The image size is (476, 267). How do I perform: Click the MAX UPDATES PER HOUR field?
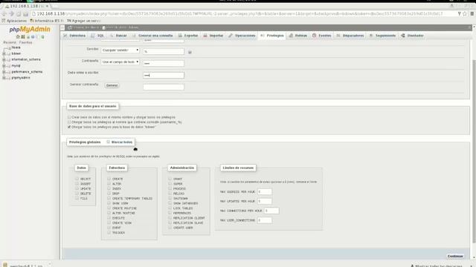[265, 201]
